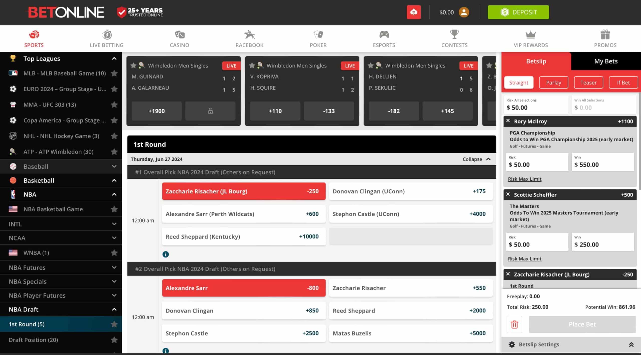
Task: Click Risk Max Limit under Rory McIlroy
Action: [525, 179]
